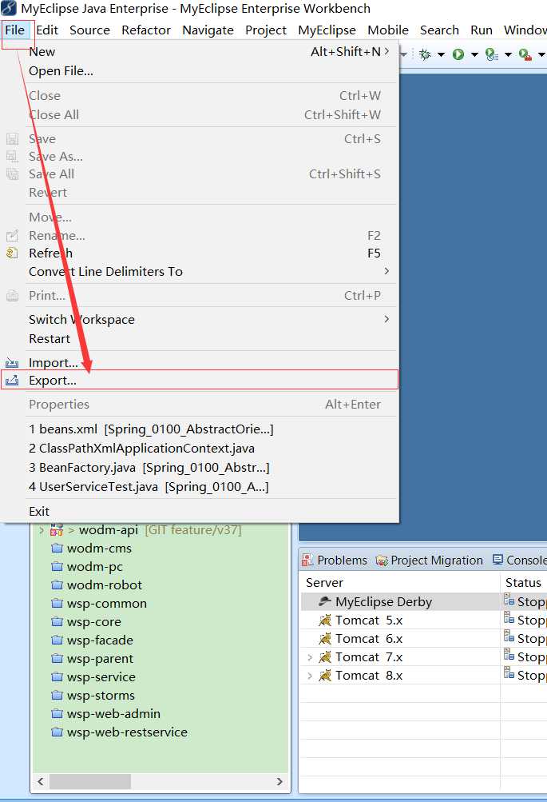Open the Run dropdown arrow

pyautogui.click(x=474, y=54)
